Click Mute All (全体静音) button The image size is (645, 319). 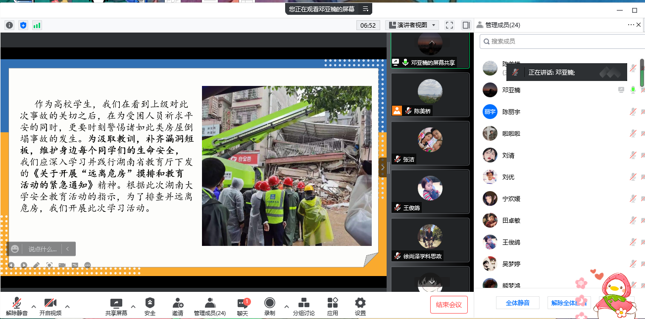click(x=517, y=303)
